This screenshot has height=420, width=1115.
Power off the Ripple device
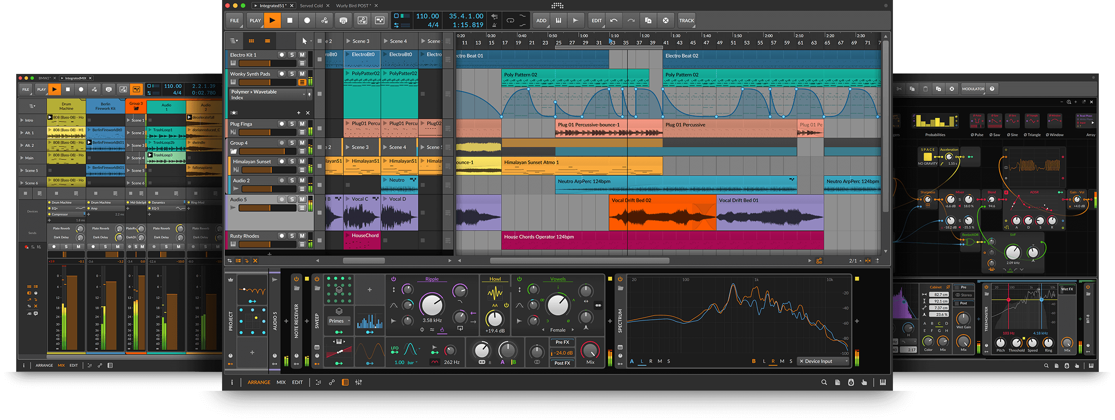click(393, 279)
